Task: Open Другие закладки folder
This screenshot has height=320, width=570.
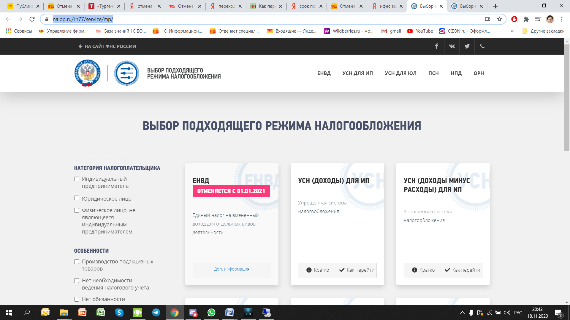Action: click(544, 31)
